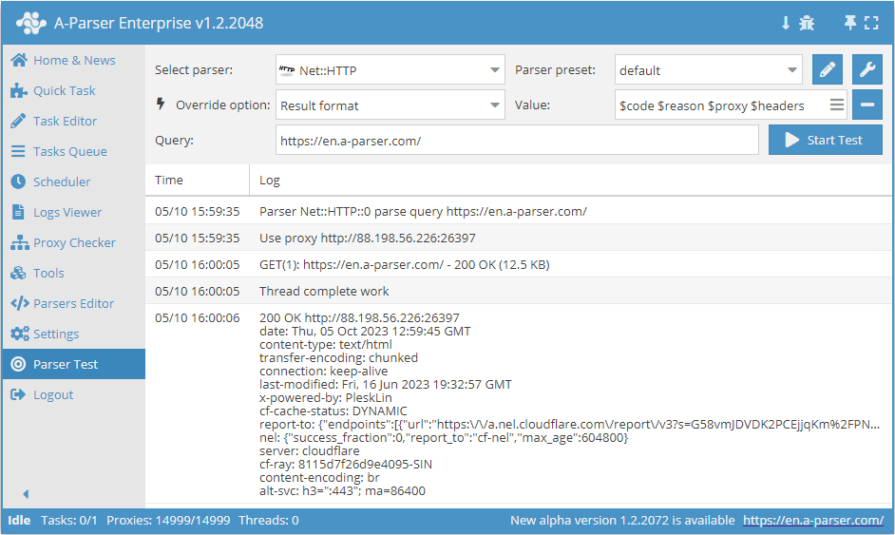Collapse the sidebar with left arrow
The image size is (895, 535).
[26, 494]
